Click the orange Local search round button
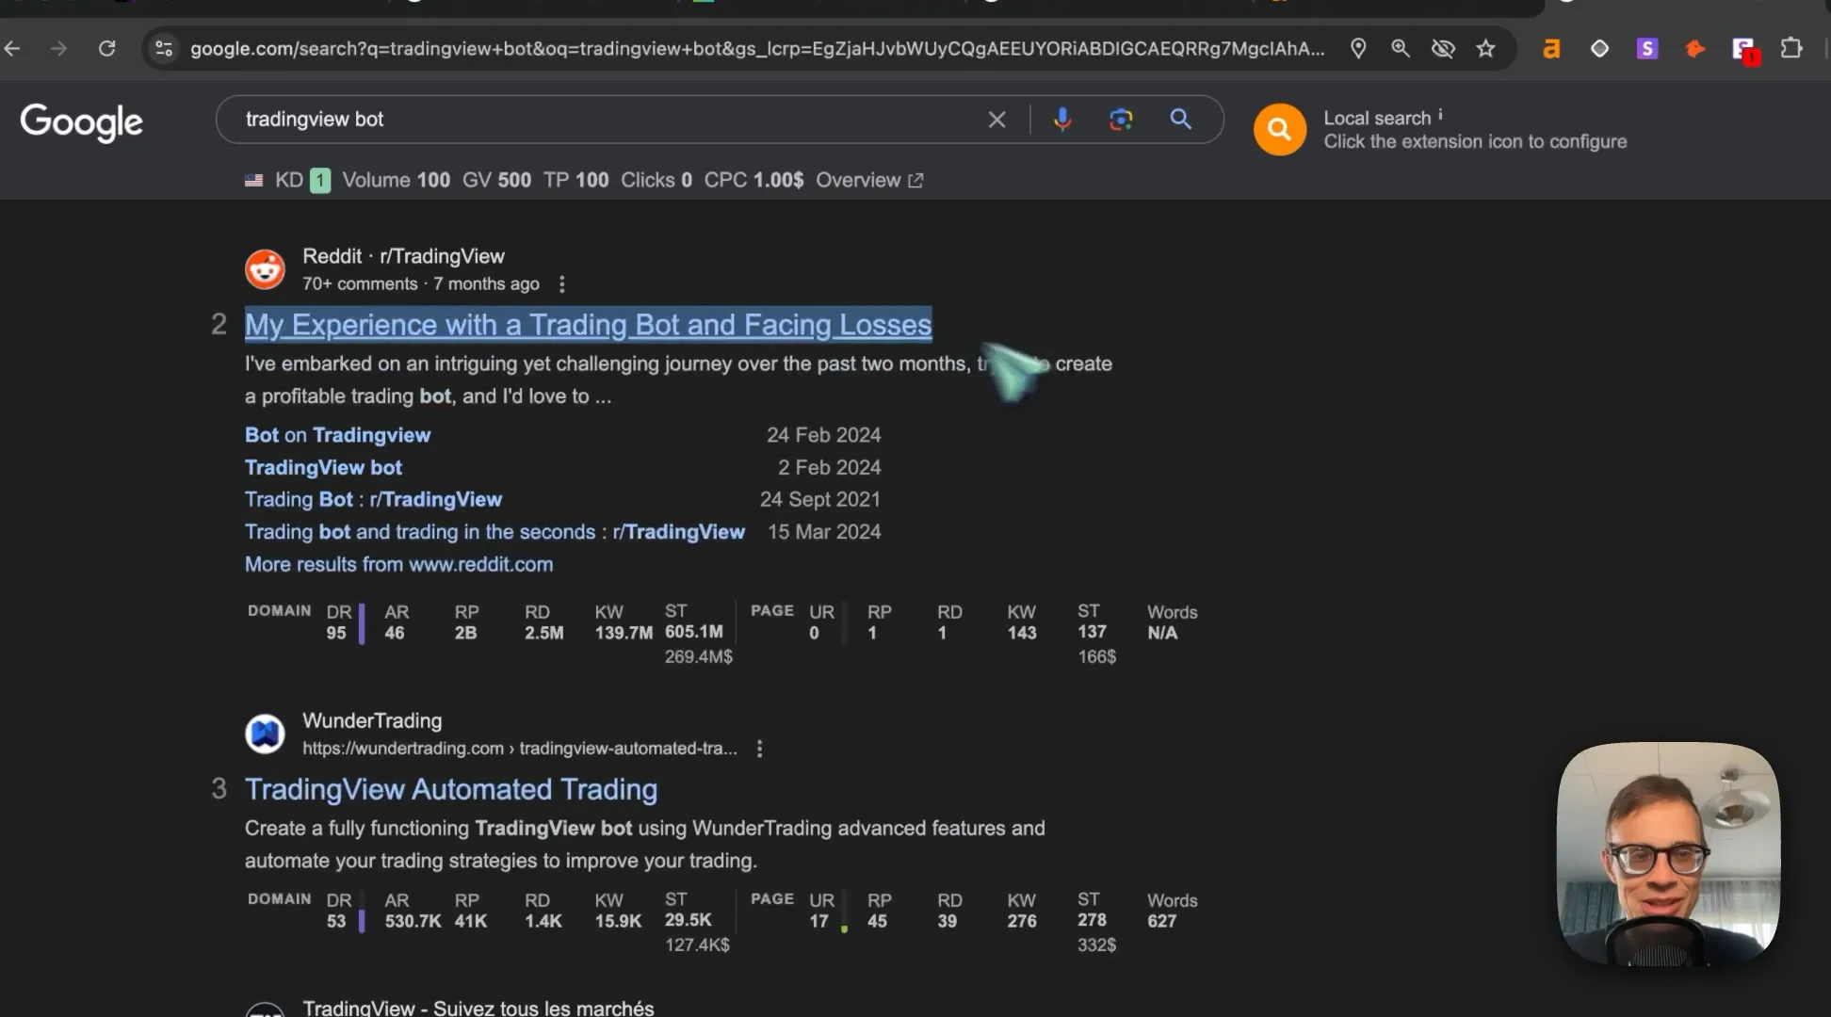Image resolution: width=1831 pixels, height=1017 pixels. [1279, 129]
